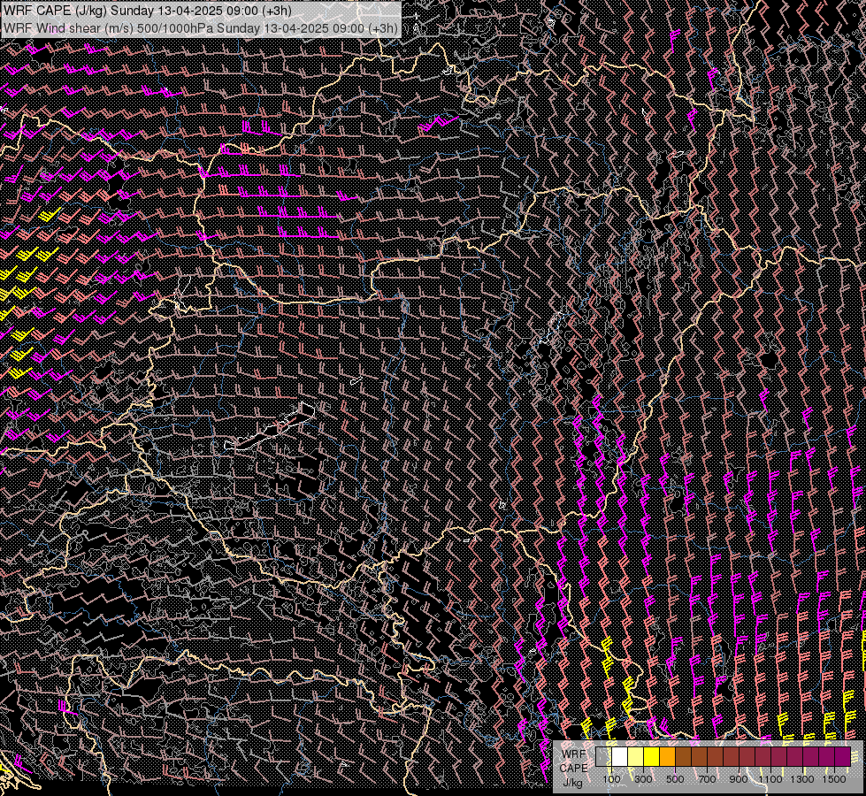866x796 pixels.
Task: Click the pale yellow CAPE legend swatch
Action: point(636,757)
